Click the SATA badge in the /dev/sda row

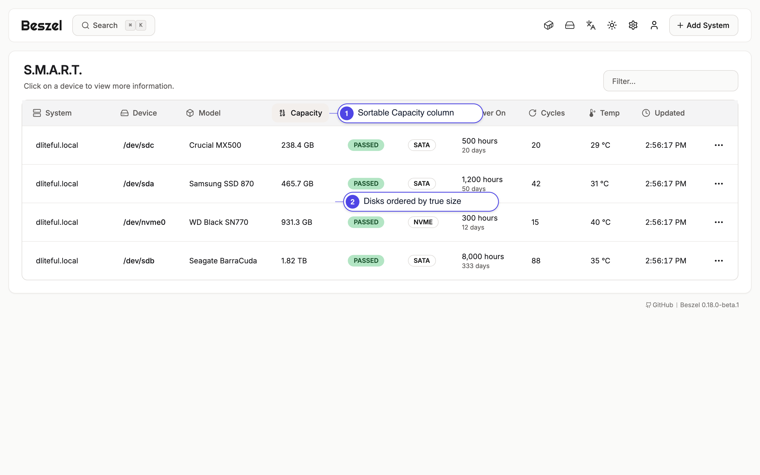(421, 184)
